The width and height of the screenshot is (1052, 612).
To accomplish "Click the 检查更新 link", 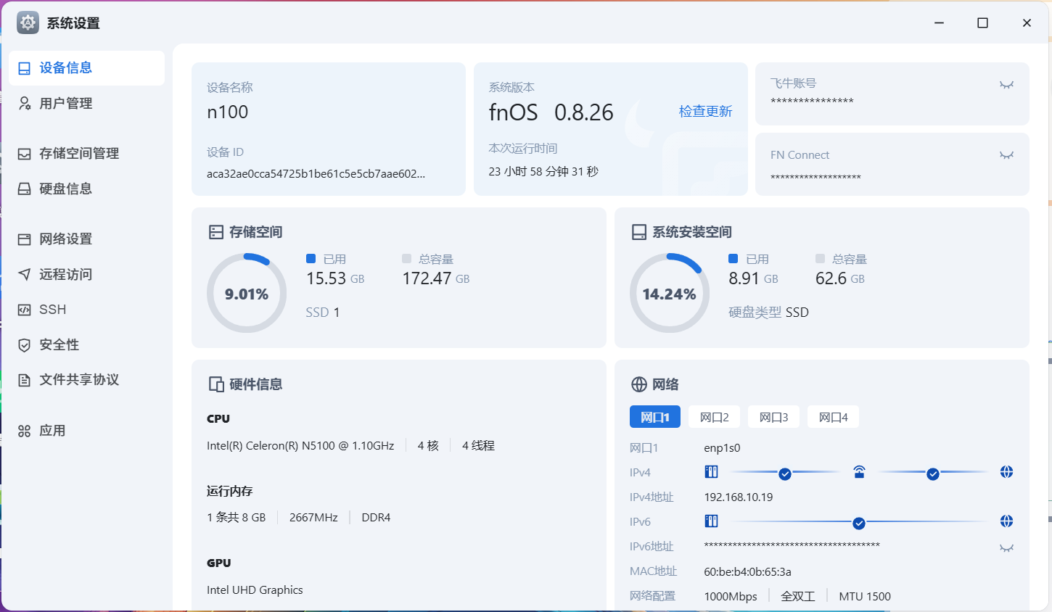I will click(x=705, y=112).
